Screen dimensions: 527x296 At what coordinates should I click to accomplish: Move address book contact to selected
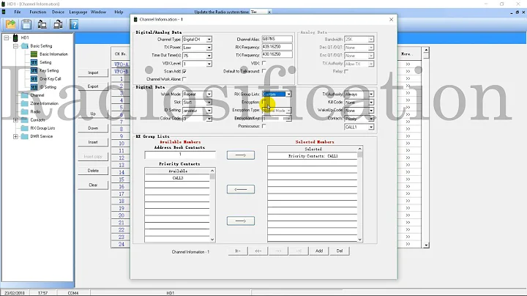(241, 155)
